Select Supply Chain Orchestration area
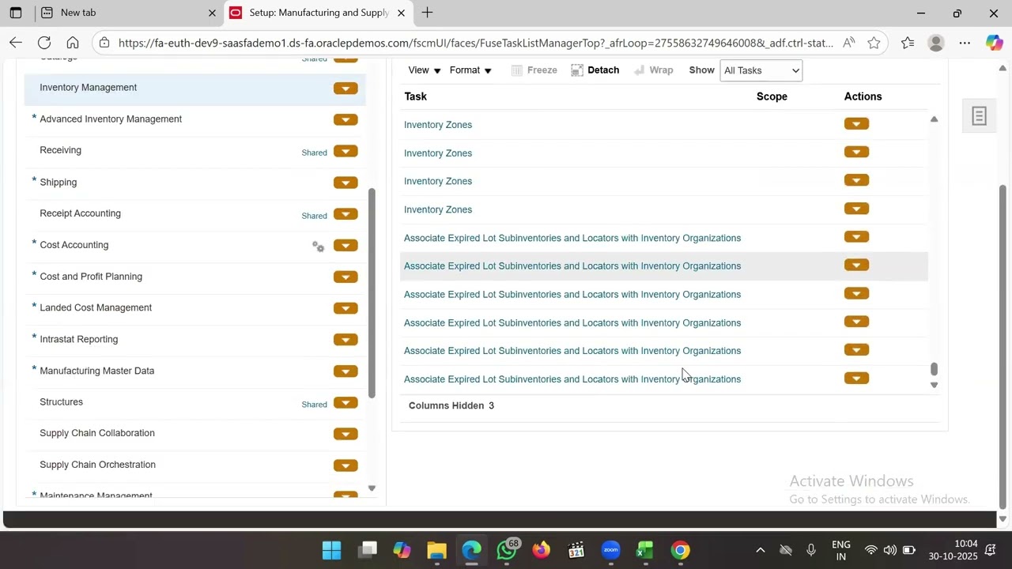The width and height of the screenshot is (1012, 569). click(97, 465)
